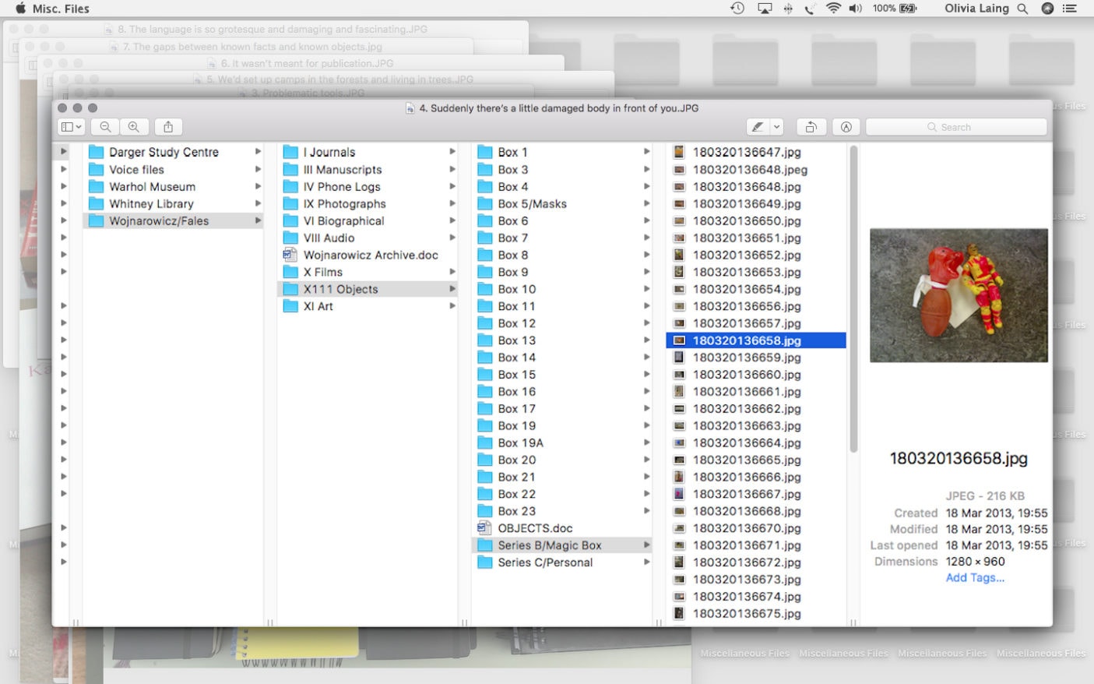Click the Add Tags… link
Screen dimensions: 1094x684
tap(975, 578)
